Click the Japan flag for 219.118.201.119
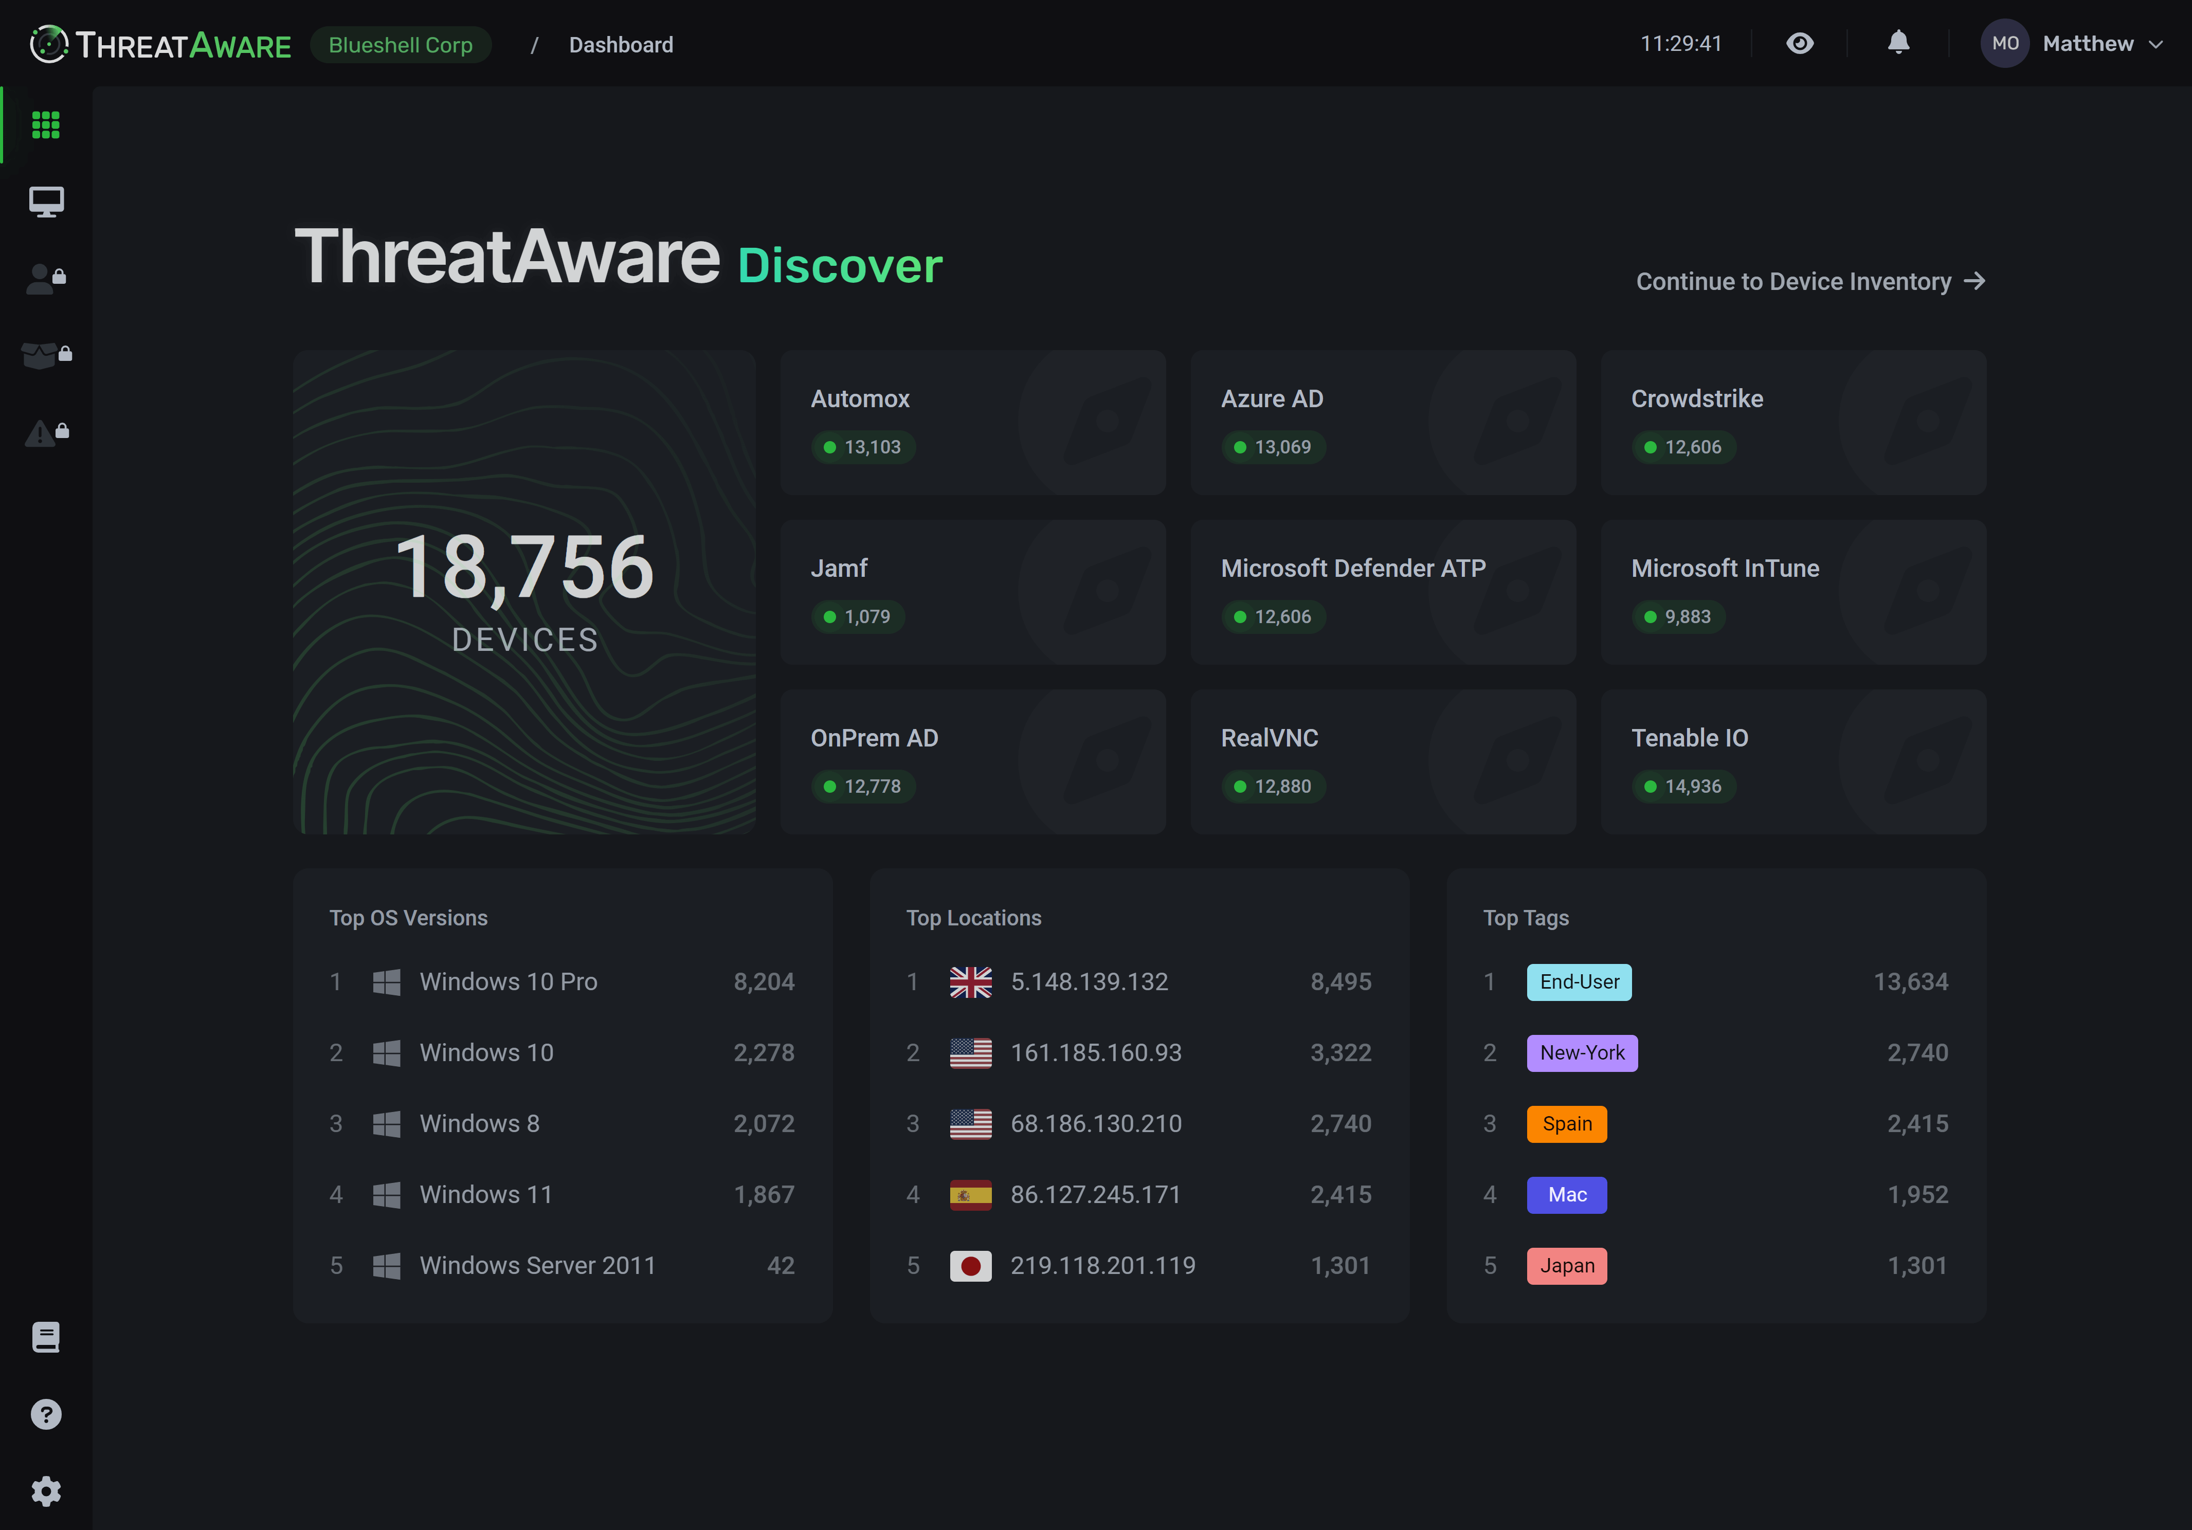 click(970, 1266)
